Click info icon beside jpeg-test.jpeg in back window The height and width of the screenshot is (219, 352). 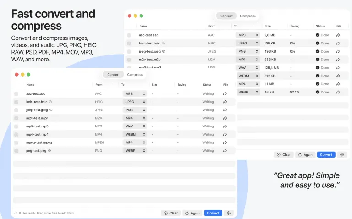[x=164, y=51]
